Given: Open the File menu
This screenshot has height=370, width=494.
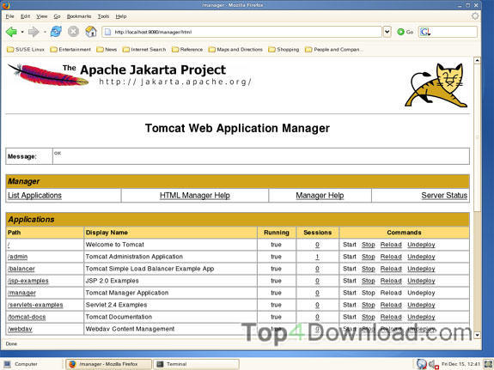Looking at the screenshot, I should point(9,16).
